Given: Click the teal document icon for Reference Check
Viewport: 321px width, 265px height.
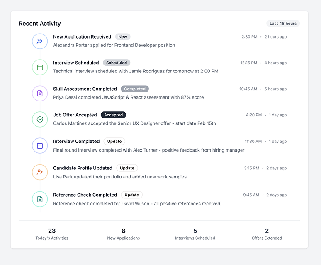Looking at the screenshot, I should tap(40, 199).
